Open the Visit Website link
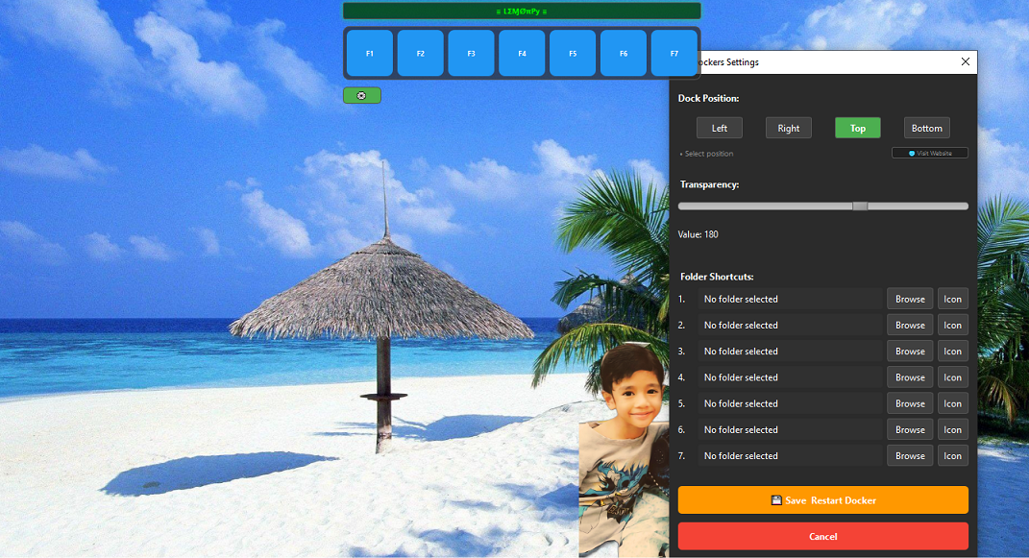 tap(930, 153)
